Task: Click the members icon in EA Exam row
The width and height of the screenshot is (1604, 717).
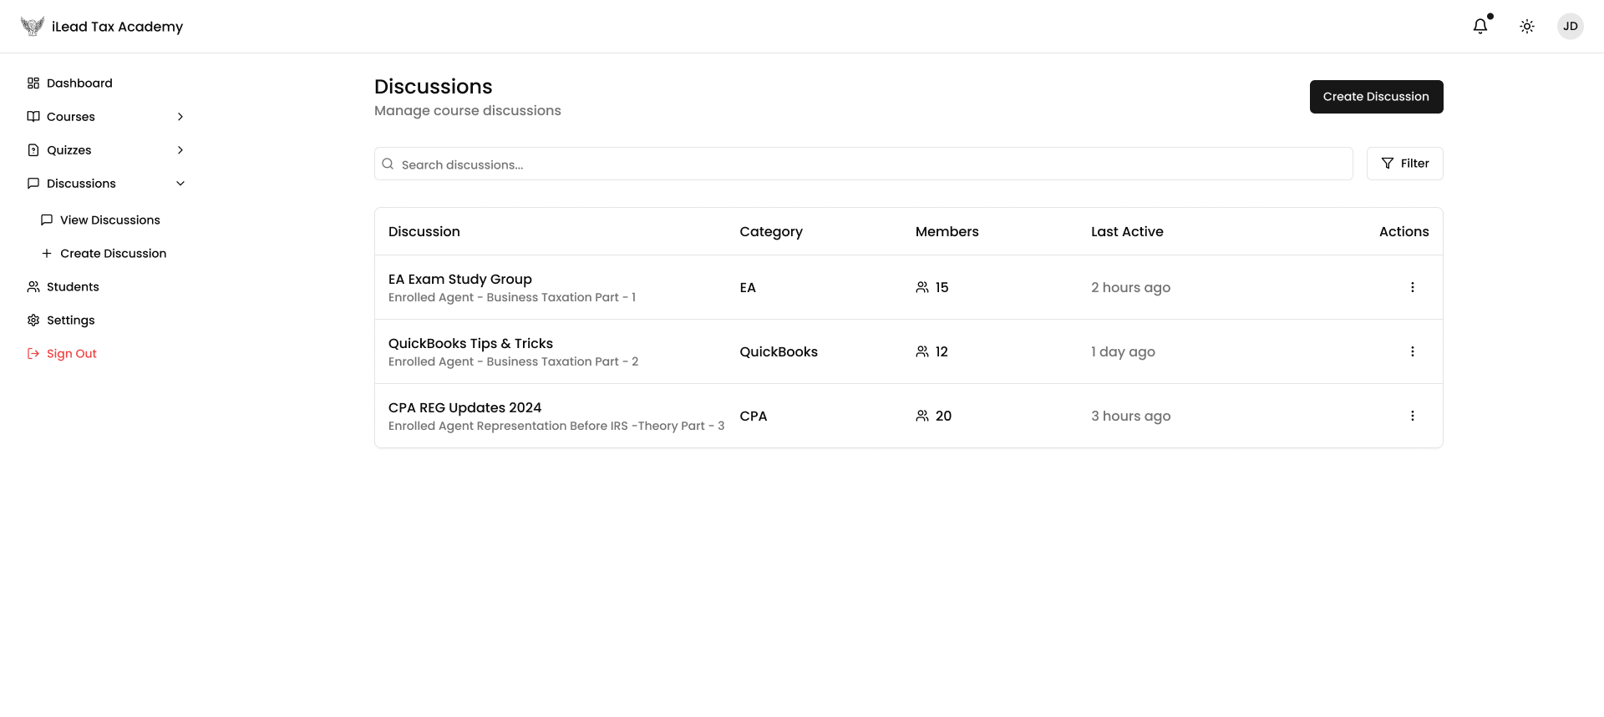Action: point(921,287)
